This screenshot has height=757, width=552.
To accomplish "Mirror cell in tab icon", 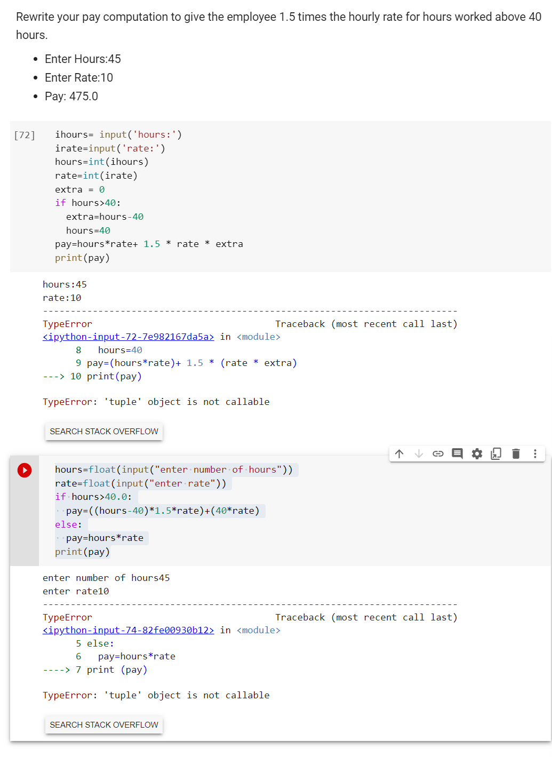I will coord(496,454).
